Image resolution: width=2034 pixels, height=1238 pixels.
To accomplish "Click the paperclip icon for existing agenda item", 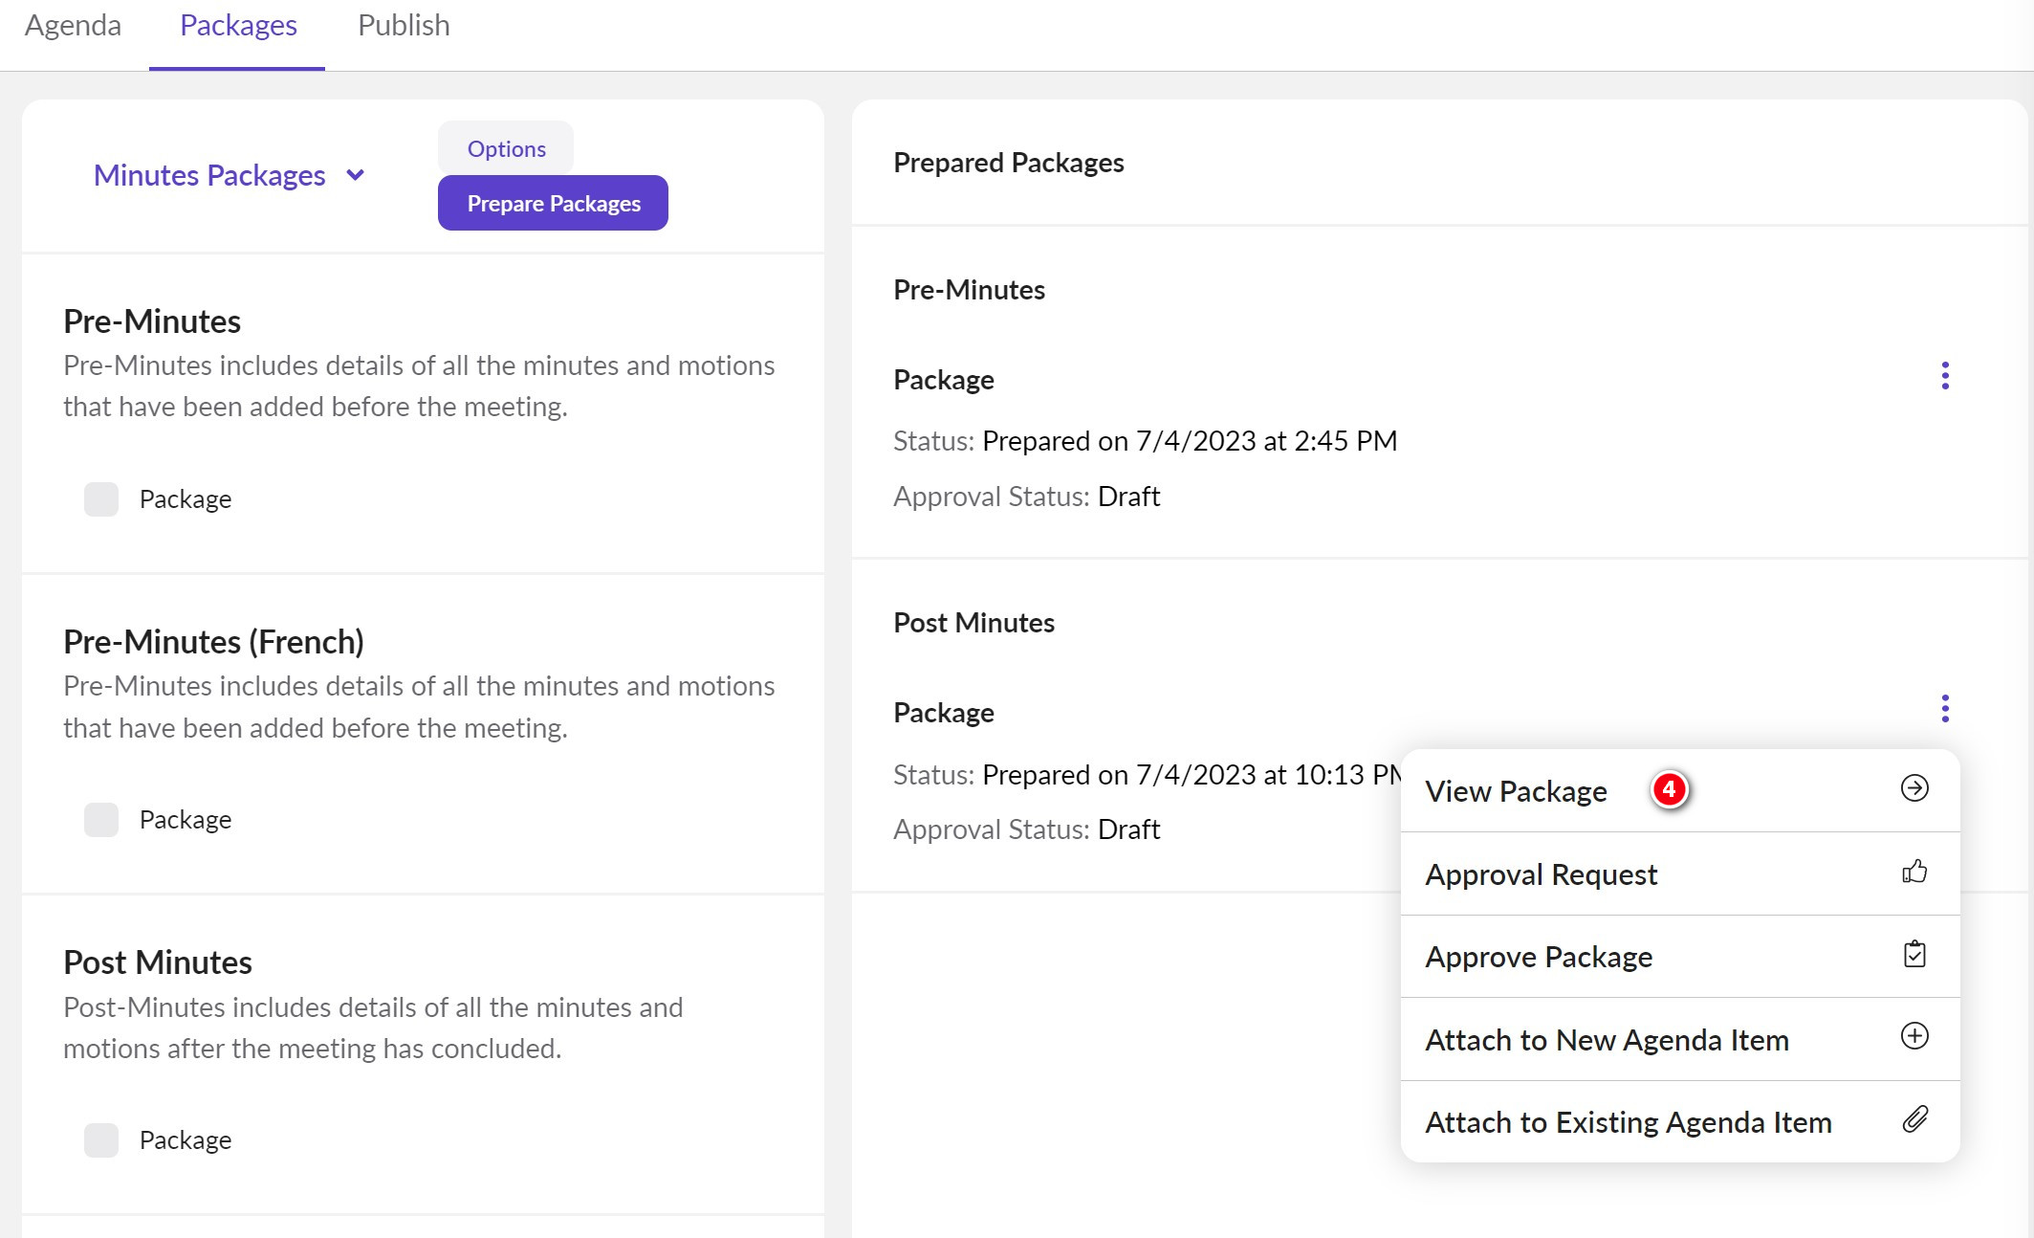I will pos(1914,1119).
